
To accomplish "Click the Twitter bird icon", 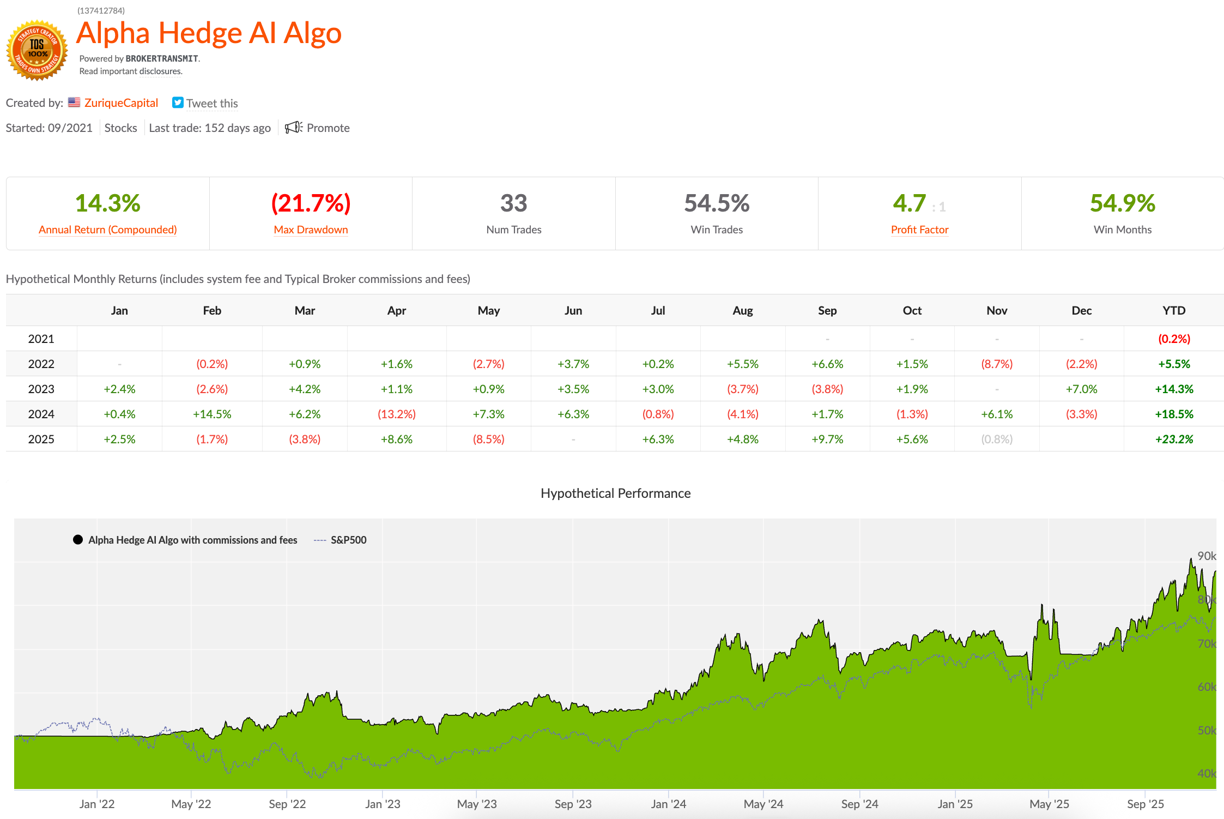I will pos(178,103).
